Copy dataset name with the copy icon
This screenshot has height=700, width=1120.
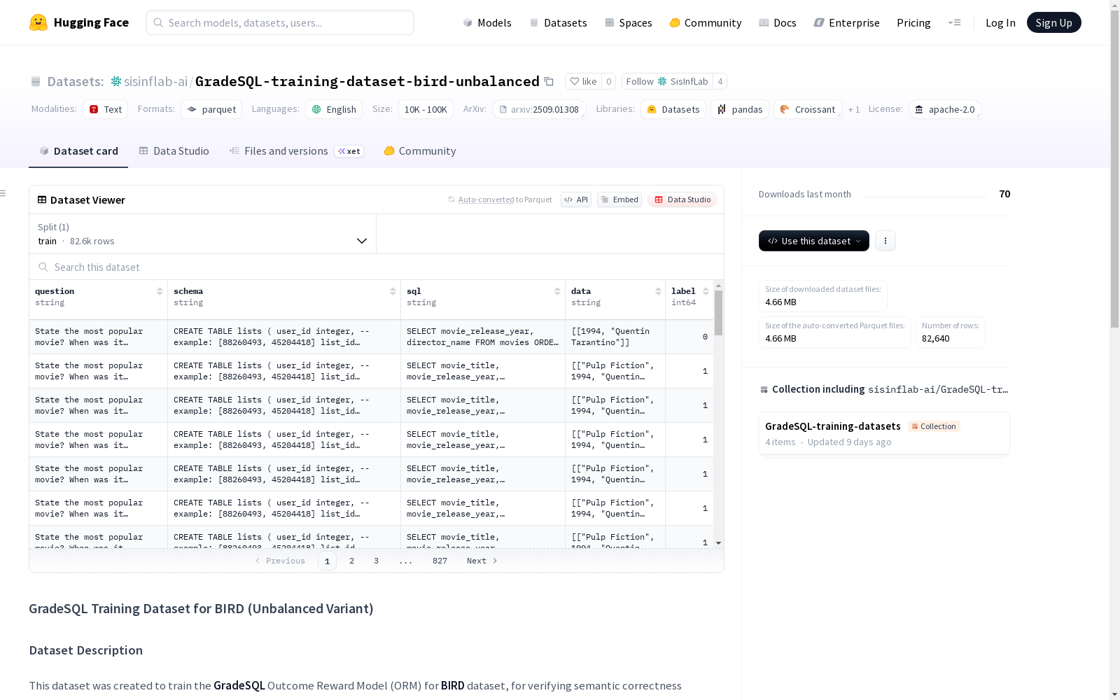pos(549,82)
